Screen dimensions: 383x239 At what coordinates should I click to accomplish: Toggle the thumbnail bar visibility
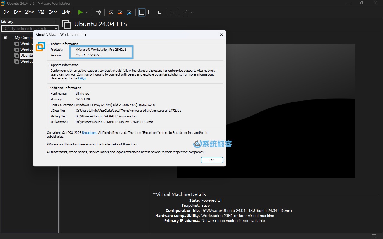[x=151, y=12]
